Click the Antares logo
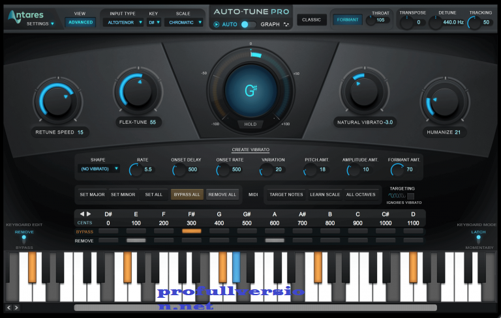Screen dimensions: 501x318 pos(25,16)
